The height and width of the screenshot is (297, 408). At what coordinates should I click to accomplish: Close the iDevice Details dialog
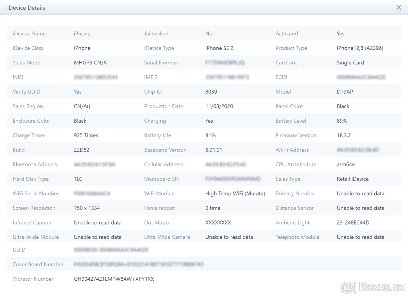[x=399, y=7]
